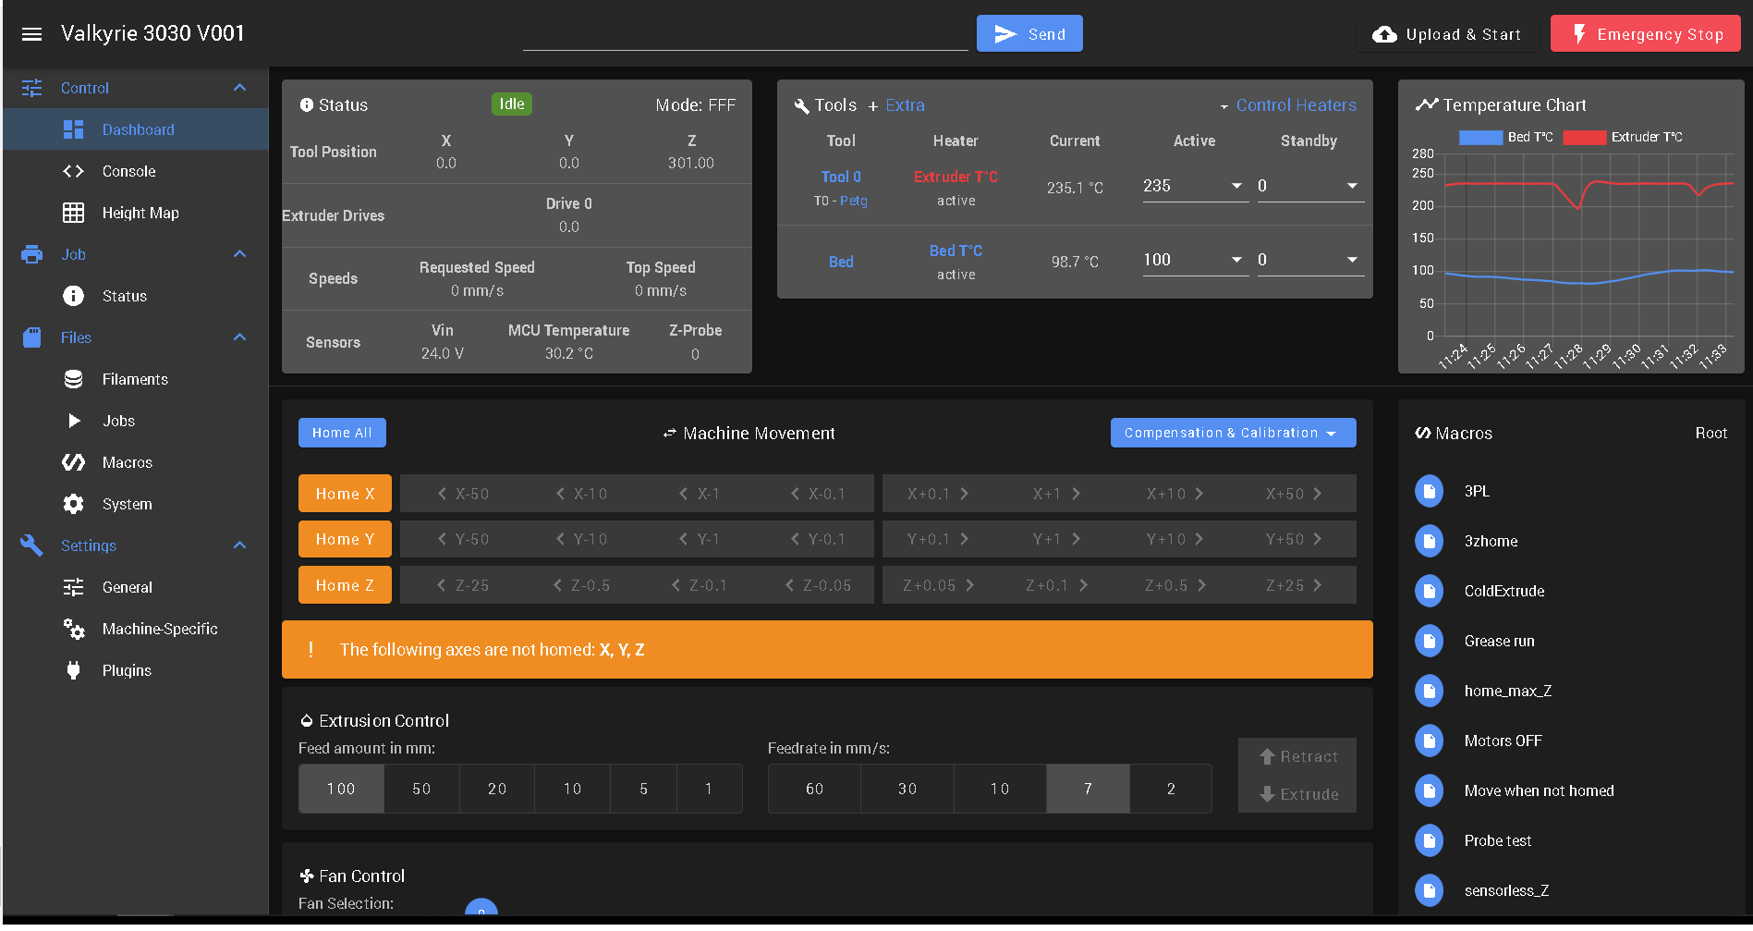Click the Home All button
Image resolution: width=1753 pixels, height=931 pixels.
(342, 433)
